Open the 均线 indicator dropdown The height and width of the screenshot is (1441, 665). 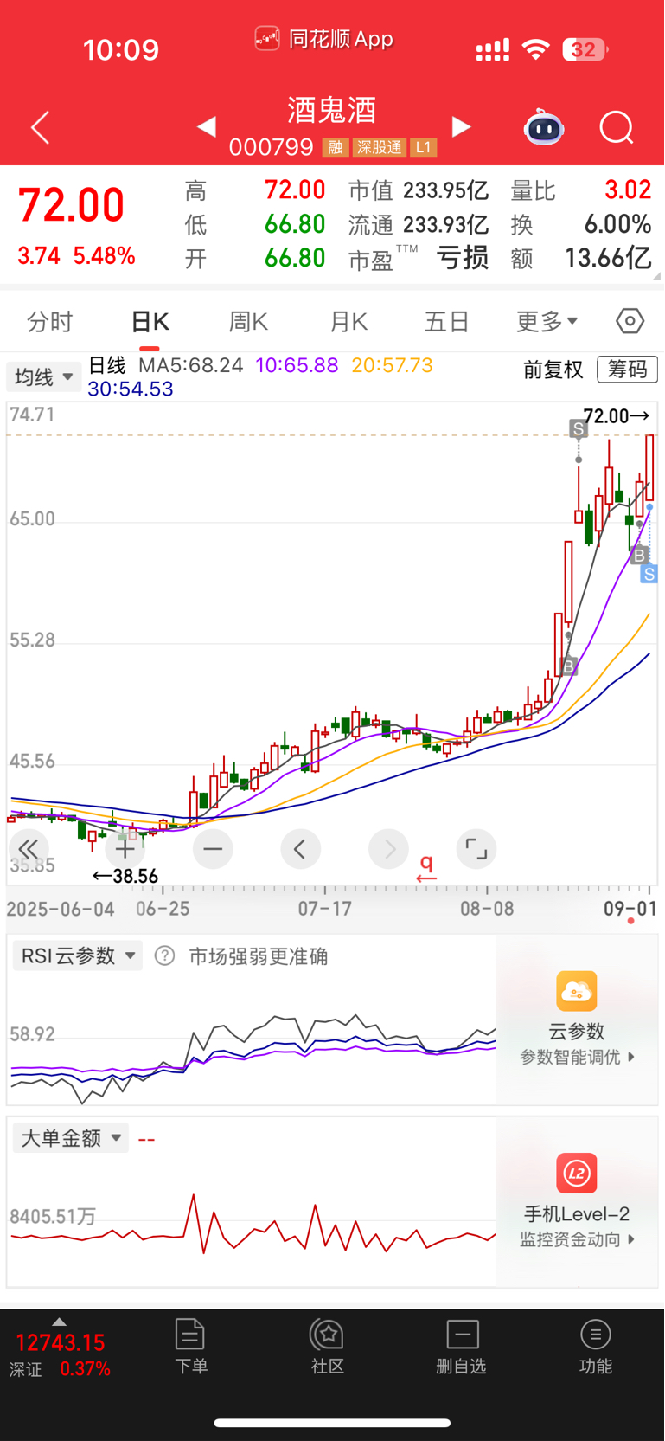click(x=44, y=377)
